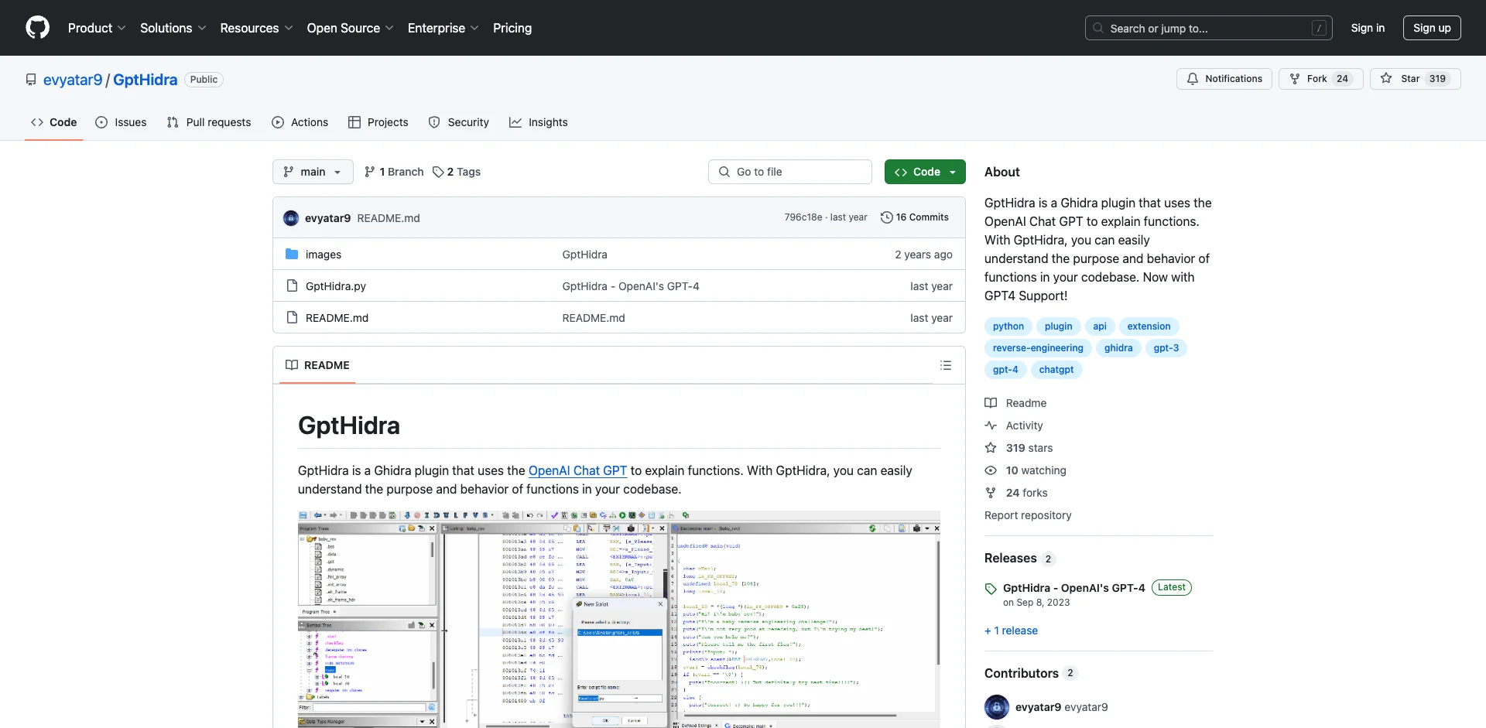Screen dimensions: 1486x728
Task: Expand the Solutions dropdown
Action: coord(173,28)
